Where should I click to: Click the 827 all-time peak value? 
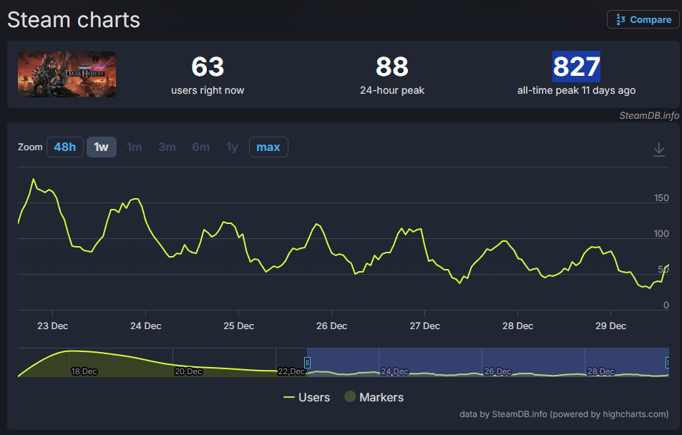click(x=576, y=67)
